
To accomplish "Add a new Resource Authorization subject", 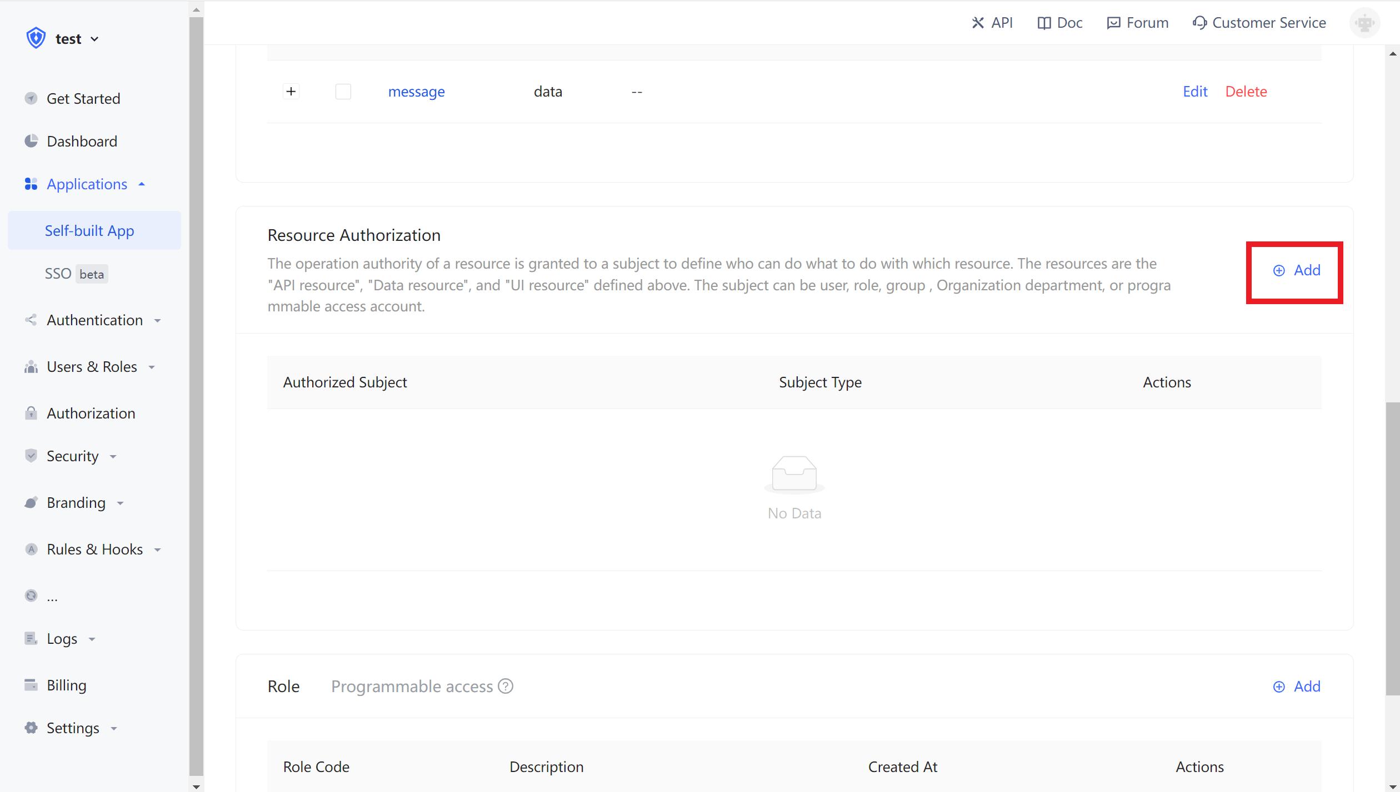I will coord(1296,270).
